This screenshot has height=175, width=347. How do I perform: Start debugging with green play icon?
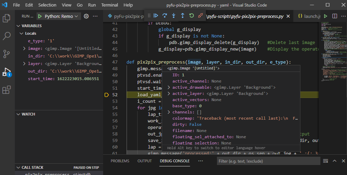(x=40, y=16)
